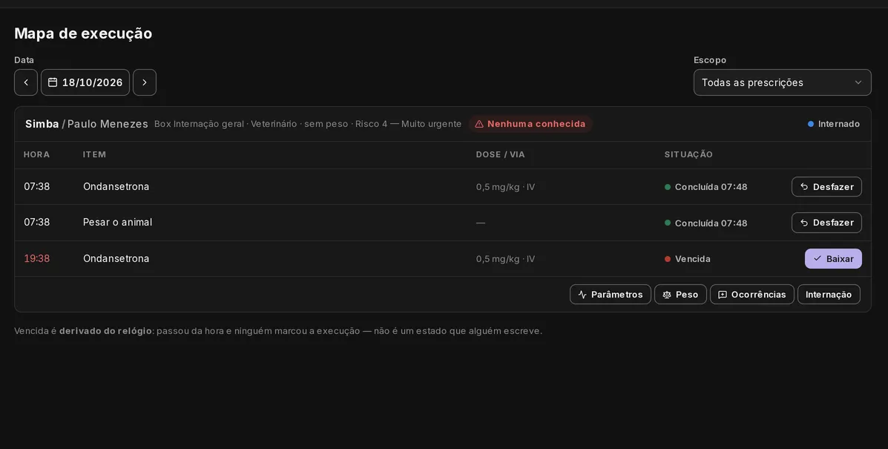The image size is (888, 449).
Task: Open Ocorrências for Simba
Action: click(x=751, y=295)
